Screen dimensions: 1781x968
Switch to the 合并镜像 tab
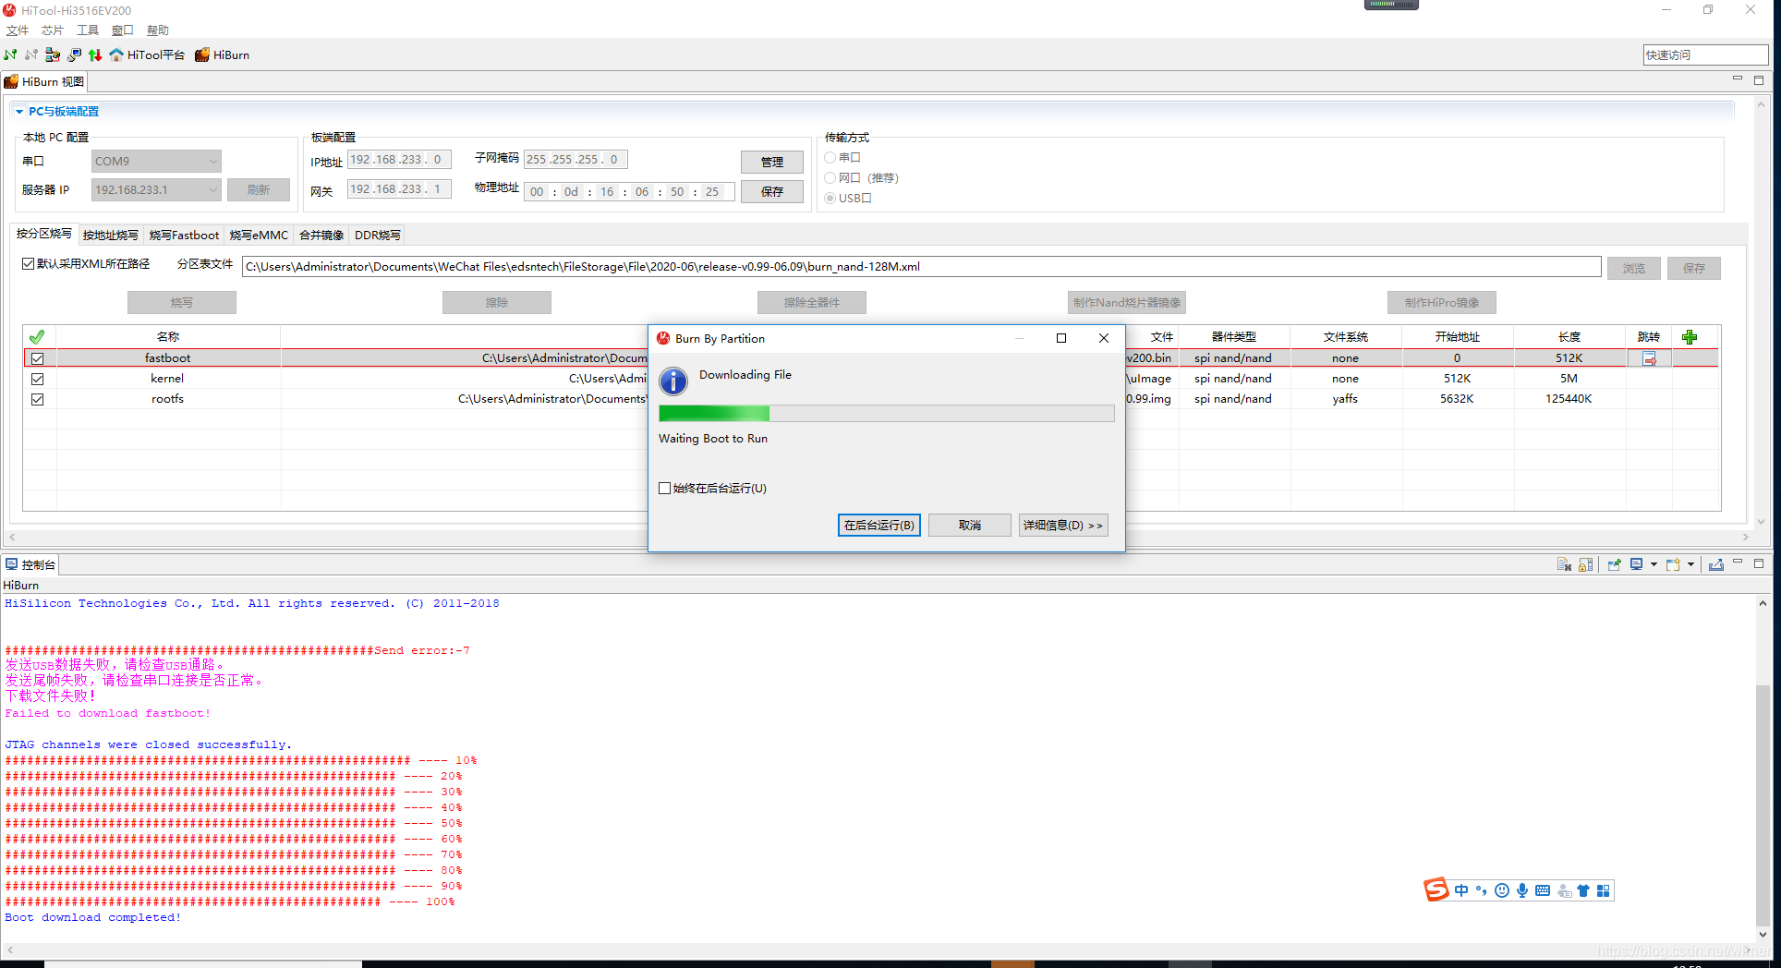tap(321, 236)
